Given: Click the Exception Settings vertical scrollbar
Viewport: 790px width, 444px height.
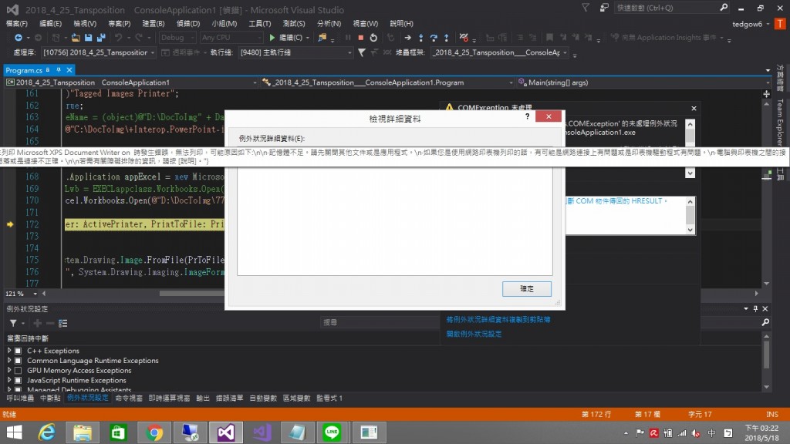Looking at the screenshot, I should click(766, 361).
